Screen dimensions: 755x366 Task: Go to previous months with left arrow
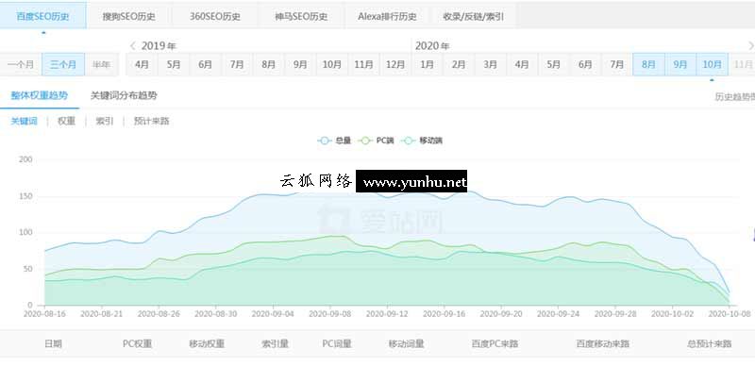[133, 45]
